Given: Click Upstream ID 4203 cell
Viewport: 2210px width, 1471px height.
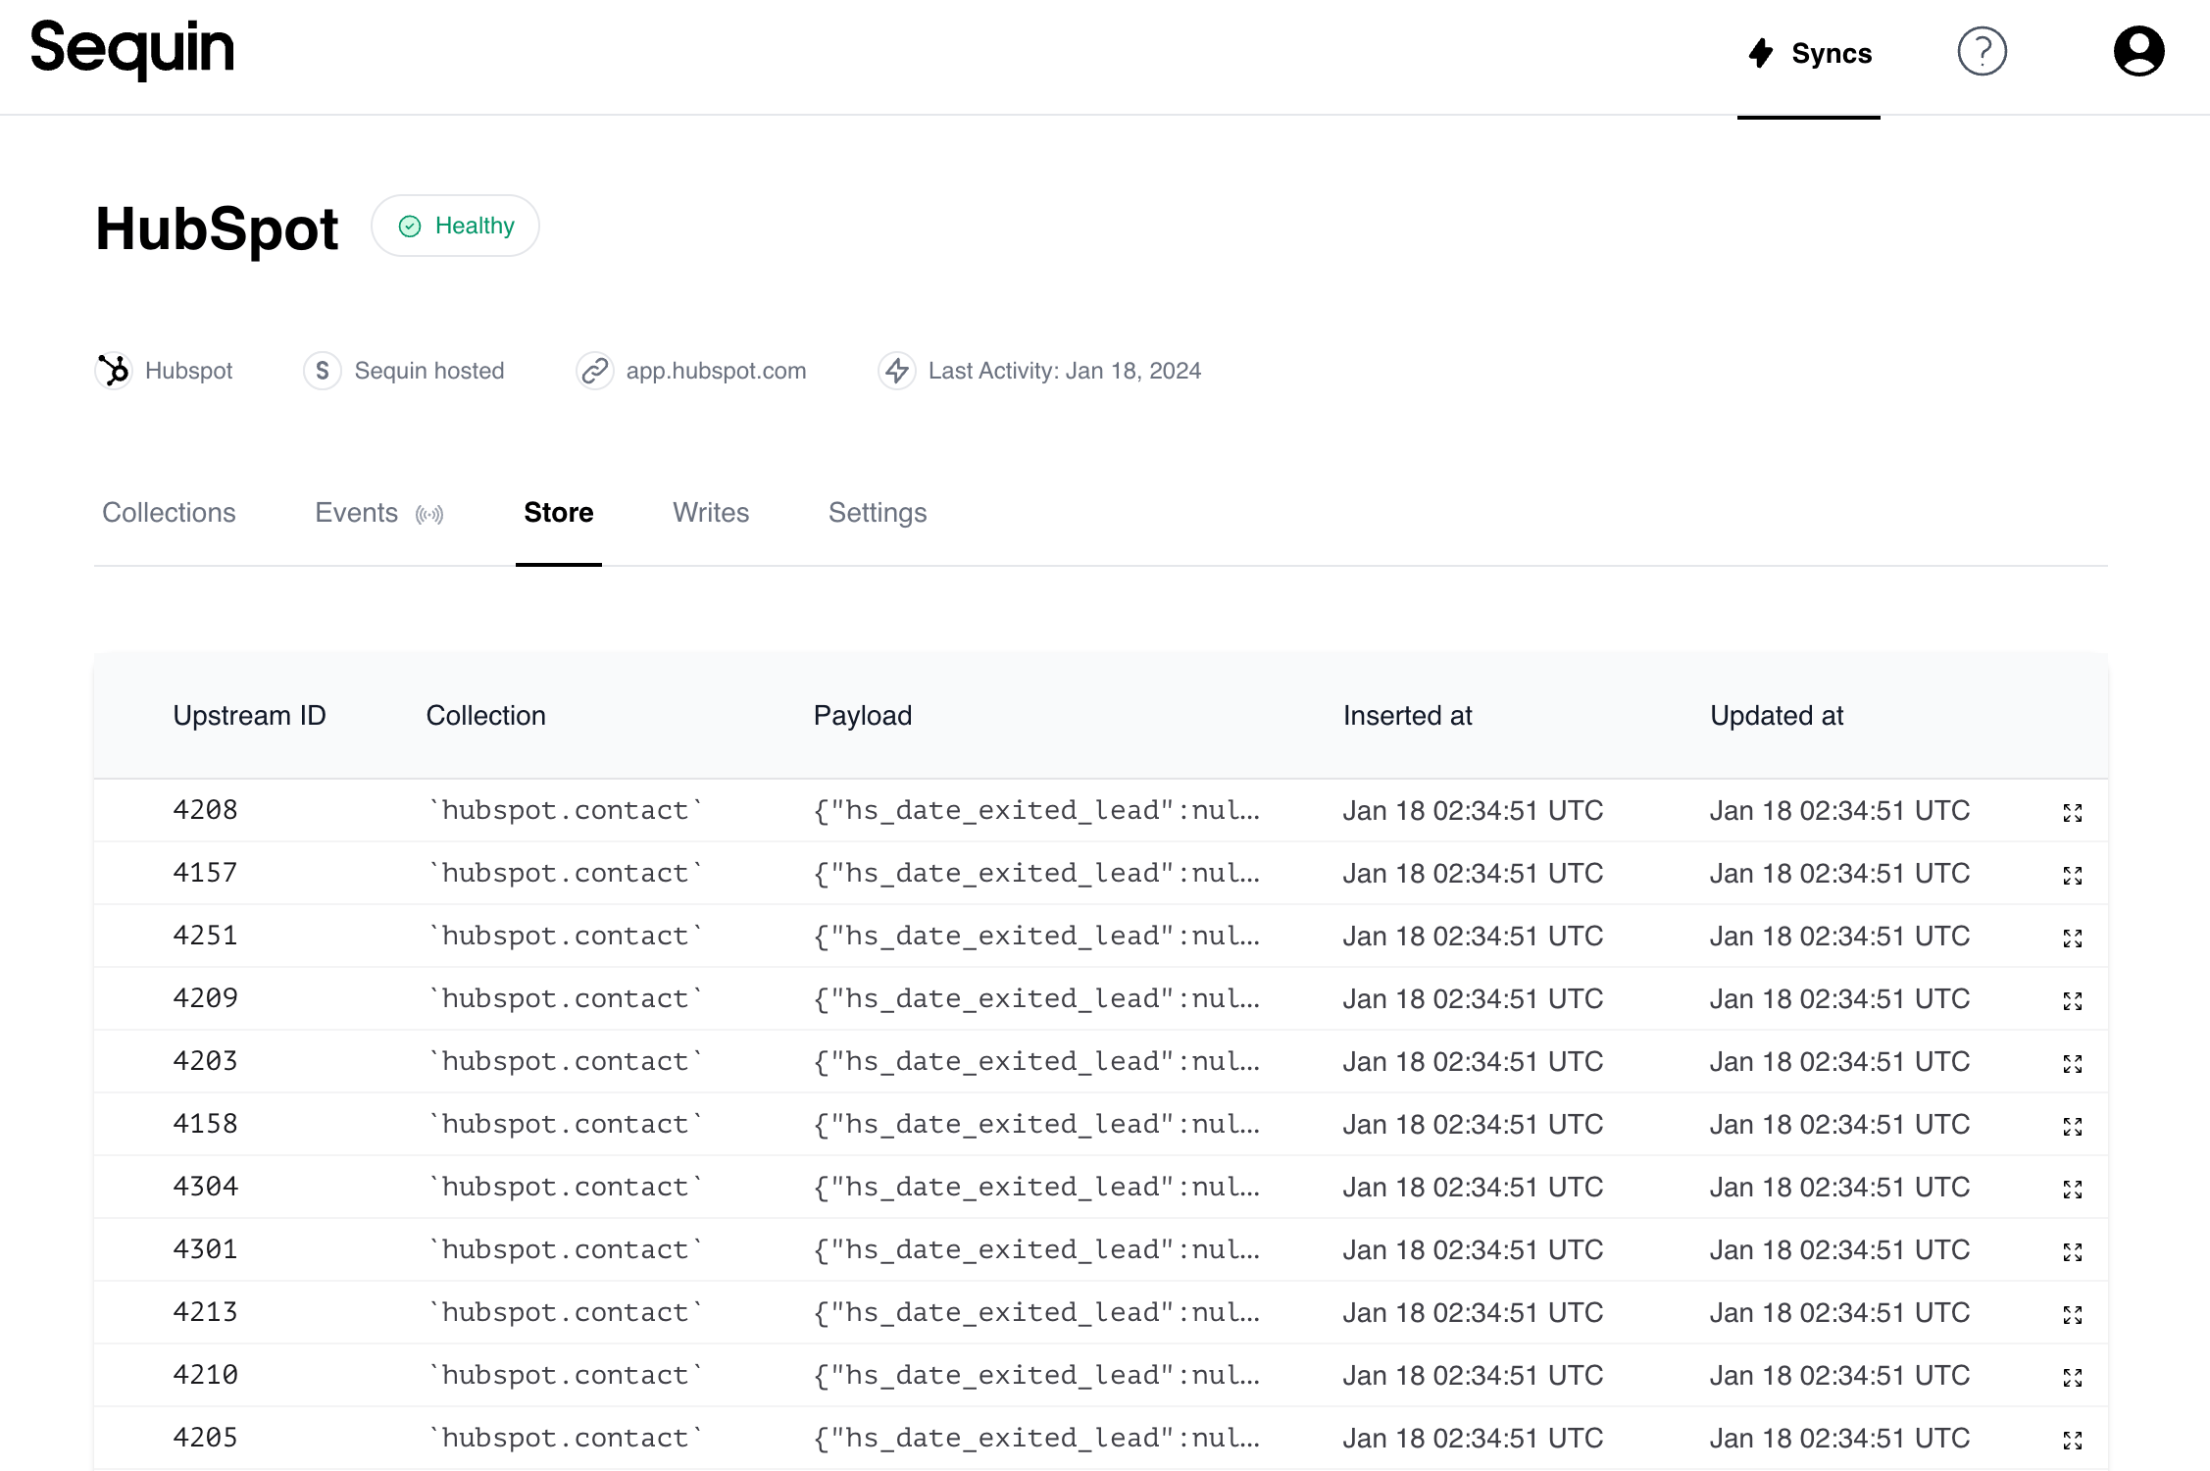Looking at the screenshot, I should (x=205, y=1061).
